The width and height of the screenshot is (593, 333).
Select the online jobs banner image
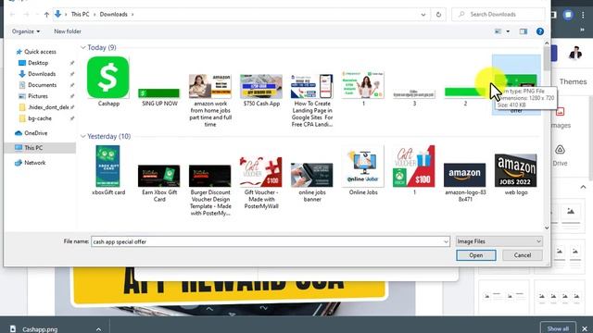coord(312,182)
